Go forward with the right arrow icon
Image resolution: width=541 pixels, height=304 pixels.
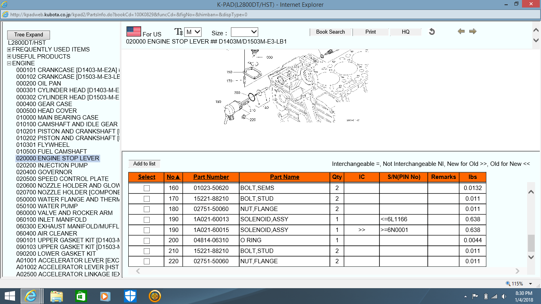click(472, 31)
